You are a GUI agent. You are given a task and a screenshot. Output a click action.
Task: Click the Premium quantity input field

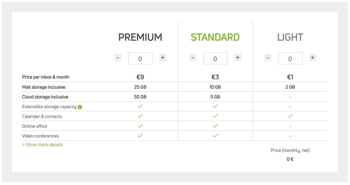140,58
